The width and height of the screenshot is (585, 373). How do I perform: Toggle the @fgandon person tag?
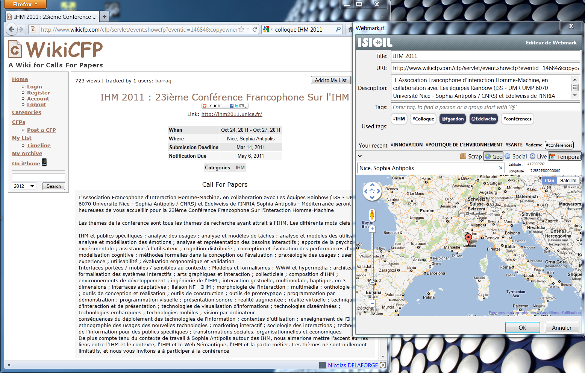[x=453, y=119]
